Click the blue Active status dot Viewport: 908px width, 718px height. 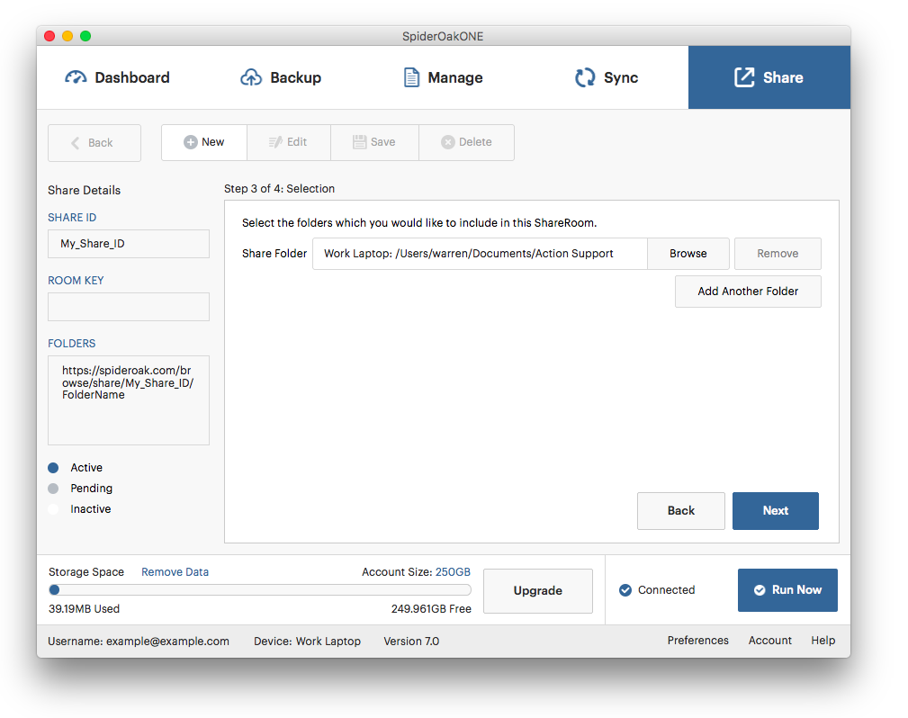point(53,468)
